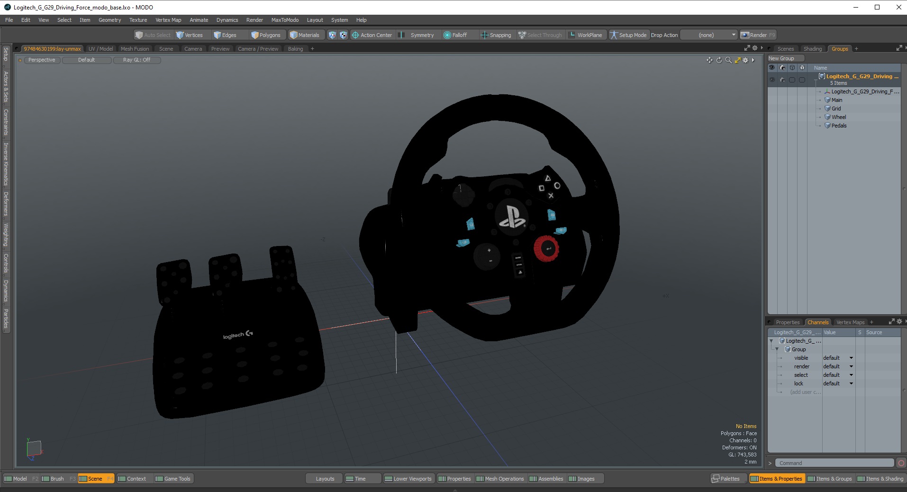Switch to the Shading tab

[812, 49]
